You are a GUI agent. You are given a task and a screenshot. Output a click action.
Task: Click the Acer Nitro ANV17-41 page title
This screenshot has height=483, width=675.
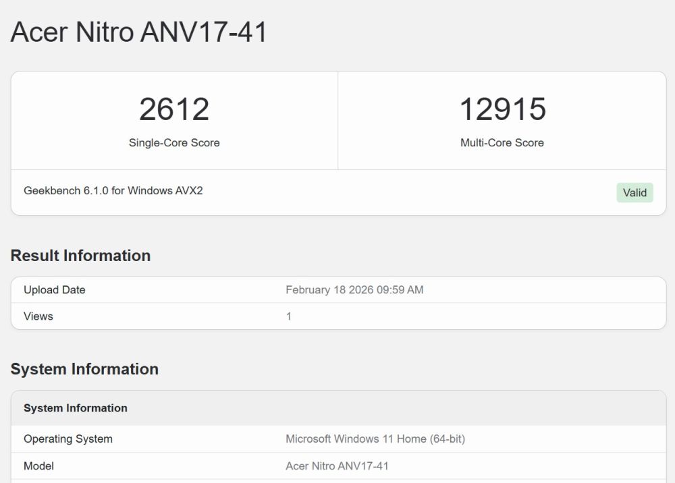click(138, 32)
